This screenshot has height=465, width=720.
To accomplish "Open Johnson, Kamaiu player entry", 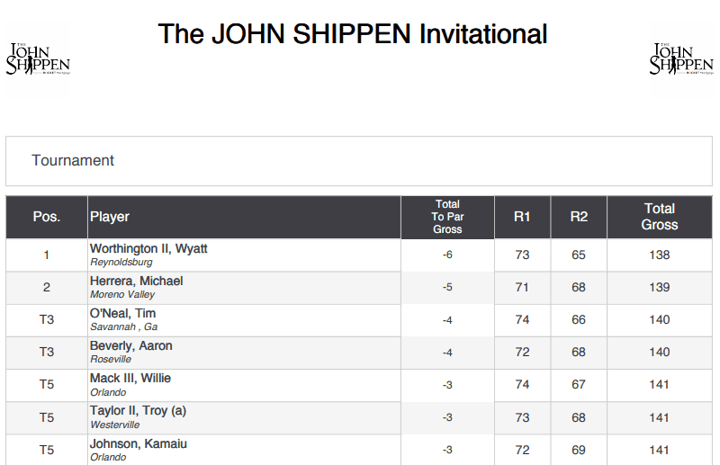I will [139, 444].
